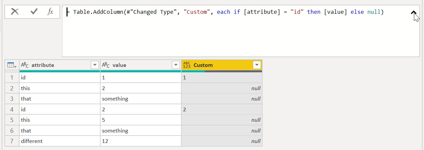Click the 'different' attribute cell
This screenshot has width=424, height=150.
click(x=60, y=141)
